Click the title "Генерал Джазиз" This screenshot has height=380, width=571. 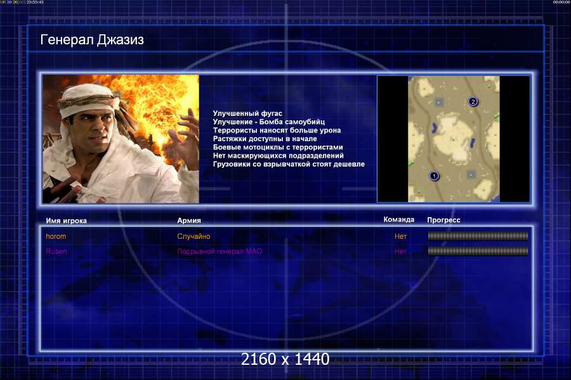[x=92, y=40]
